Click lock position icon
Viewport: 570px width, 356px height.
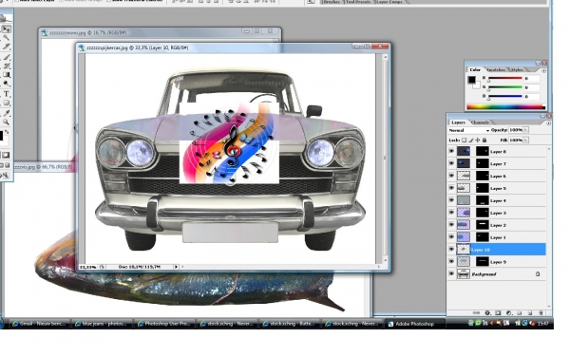(x=478, y=141)
